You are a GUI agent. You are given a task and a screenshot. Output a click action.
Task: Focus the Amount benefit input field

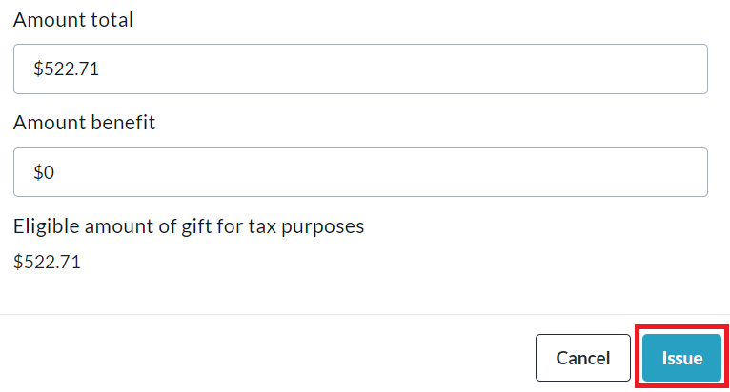click(360, 172)
